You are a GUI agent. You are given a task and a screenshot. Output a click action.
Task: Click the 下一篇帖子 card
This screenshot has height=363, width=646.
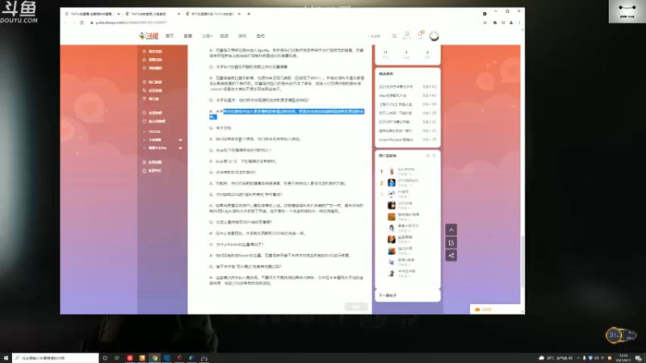click(408, 295)
